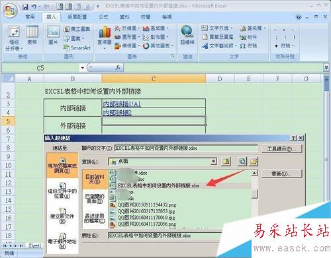Open the Name Box dropdown arrow

(83, 68)
